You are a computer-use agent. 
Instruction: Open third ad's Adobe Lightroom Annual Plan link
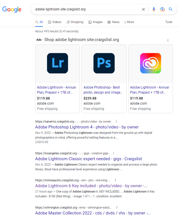tap(150, 90)
